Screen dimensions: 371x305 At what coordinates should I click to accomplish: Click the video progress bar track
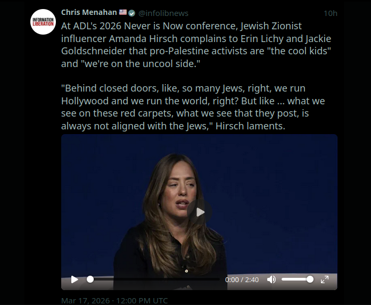[155, 279]
